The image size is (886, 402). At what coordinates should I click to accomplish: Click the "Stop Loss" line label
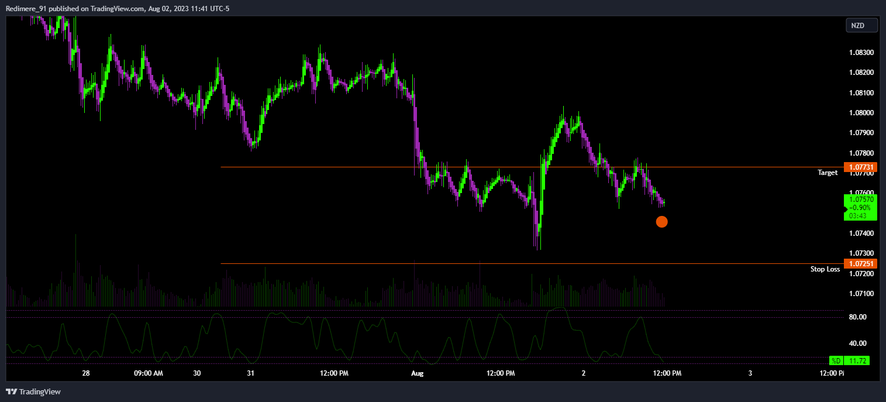(x=825, y=269)
